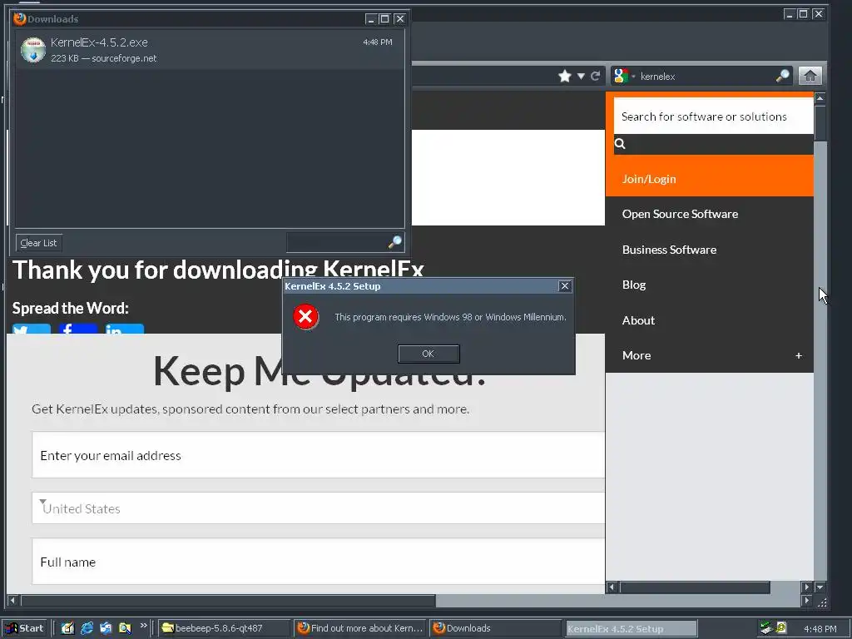Open Google search engine selector dropdown
This screenshot has height=639, width=852.
tap(624, 76)
